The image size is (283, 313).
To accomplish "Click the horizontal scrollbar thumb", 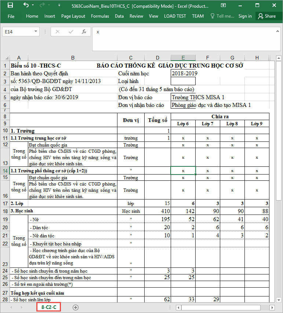I will point(221,307).
